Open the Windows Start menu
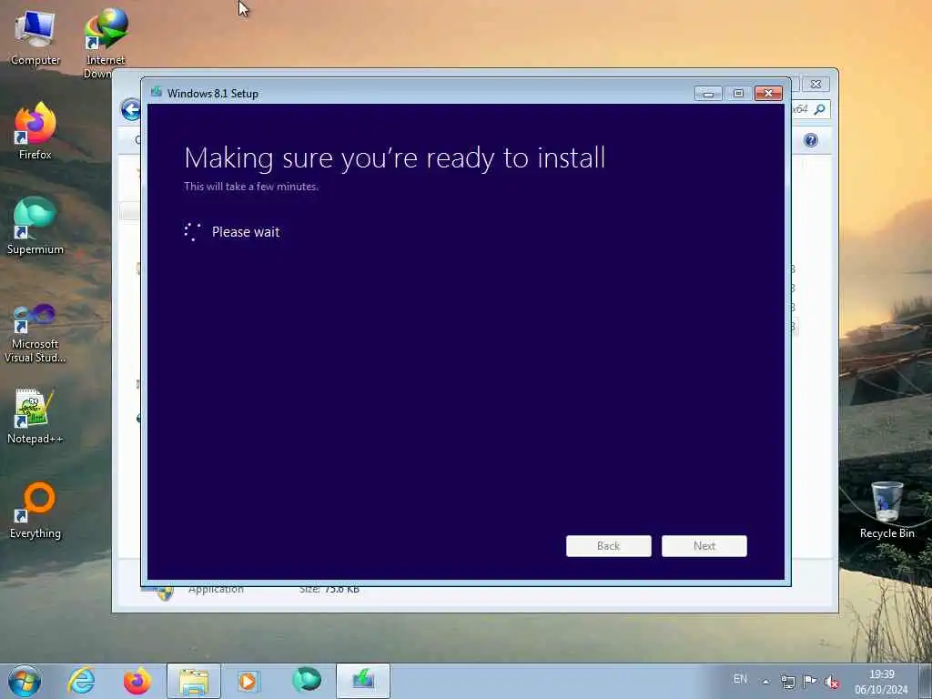The height and width of the screenshot is (699, 932). tap(25, 681)
